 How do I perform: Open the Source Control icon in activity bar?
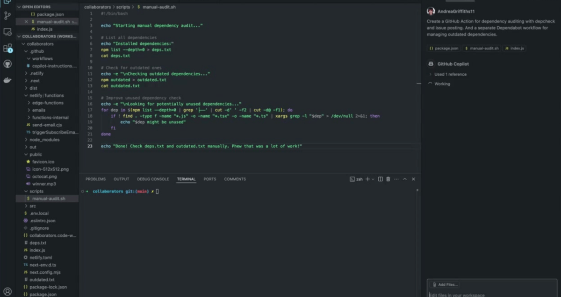(x=7, y=15)
